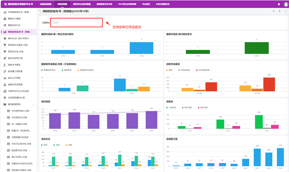Open the 河南省数据总览 sidebar icon
Screen dimensions: 289x172
5,12
